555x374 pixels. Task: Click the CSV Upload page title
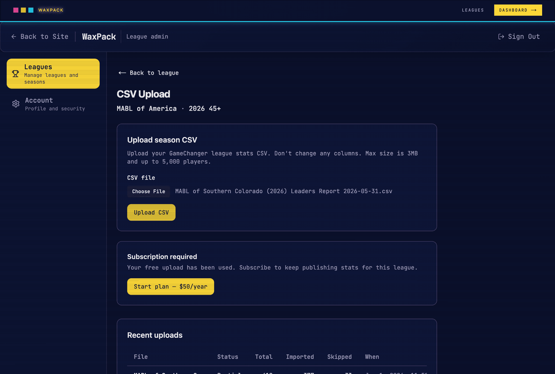click(143, 94)
